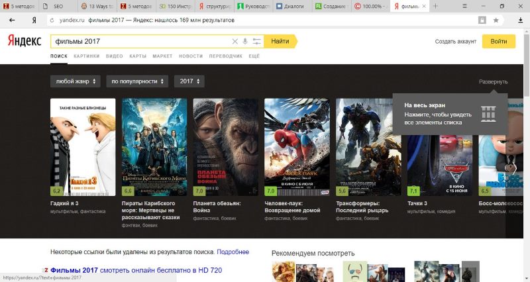Switch to browser tab 'SEO'

[58, 6]
